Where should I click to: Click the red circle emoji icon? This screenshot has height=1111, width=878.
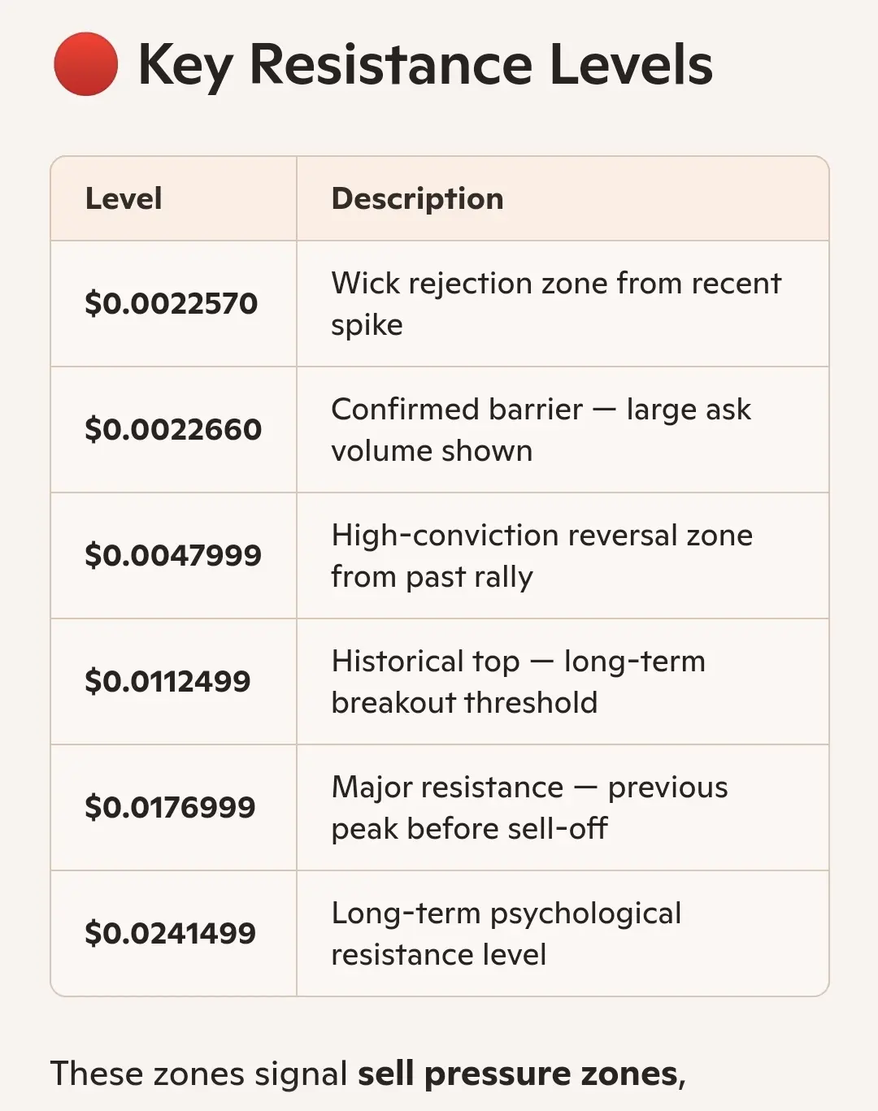pos(85,64)
